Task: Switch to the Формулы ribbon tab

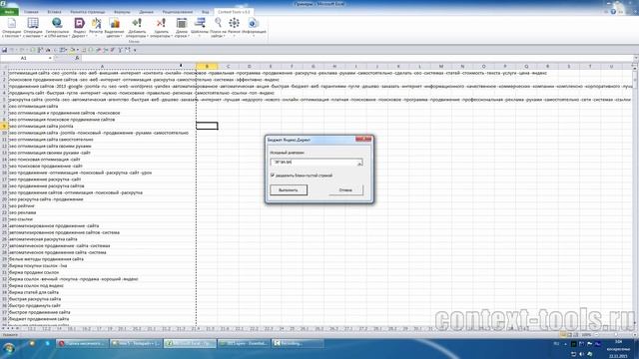Action: point(122,12)
